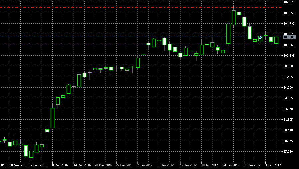Select the current price label 103.000
Image resolution: width=299 pixels, height=169 pixels.
289,37
